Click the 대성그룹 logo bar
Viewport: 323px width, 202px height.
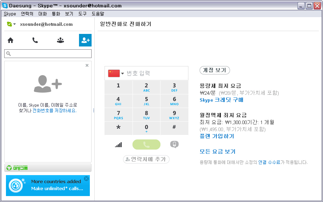(x=48, y=168)
